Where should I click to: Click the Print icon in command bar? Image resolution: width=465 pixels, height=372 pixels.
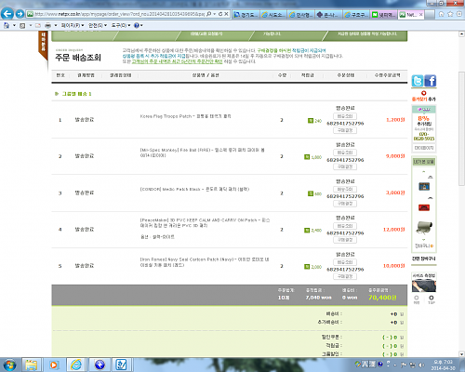[x=48, y=25]
